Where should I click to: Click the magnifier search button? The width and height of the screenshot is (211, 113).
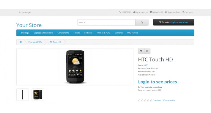click(x=142, y=22)
